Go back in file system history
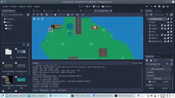The width and height of the screenshot is (175, 98). pyautogui.click(x=3, y=15)
